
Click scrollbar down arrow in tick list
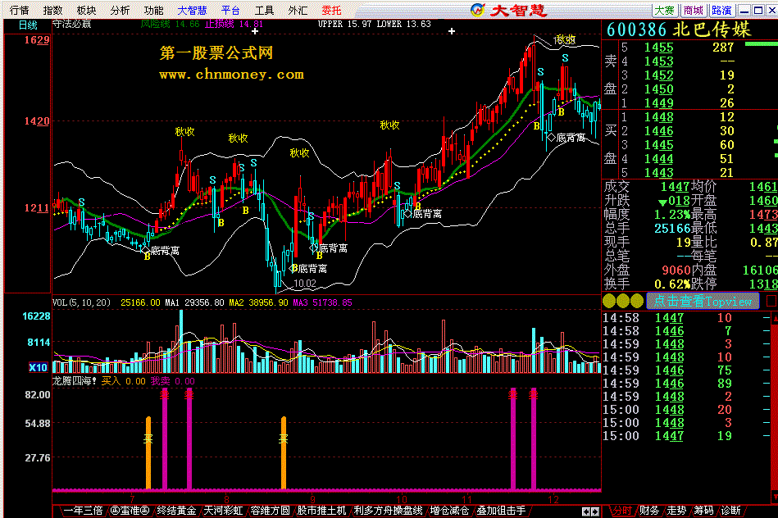[x=774, y=496]
